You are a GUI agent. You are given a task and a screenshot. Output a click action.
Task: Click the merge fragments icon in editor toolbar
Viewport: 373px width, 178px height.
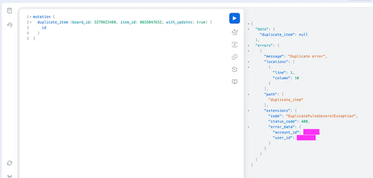pos(235,45)
